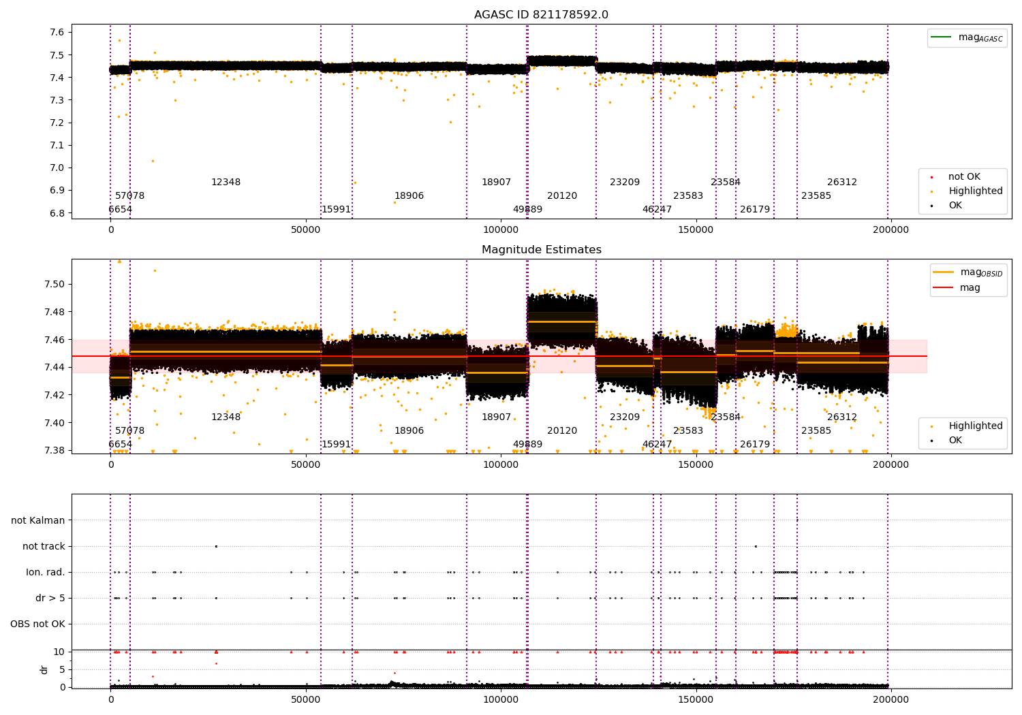Click obsid label 46247 in middle plot
1022x715 pixels.
coord(657,445)
